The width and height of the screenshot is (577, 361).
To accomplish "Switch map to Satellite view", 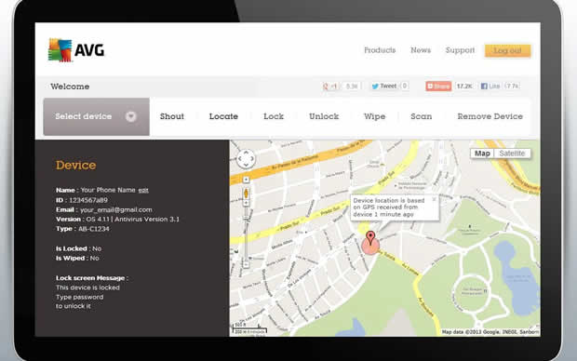I will click(x=512, y=154).
